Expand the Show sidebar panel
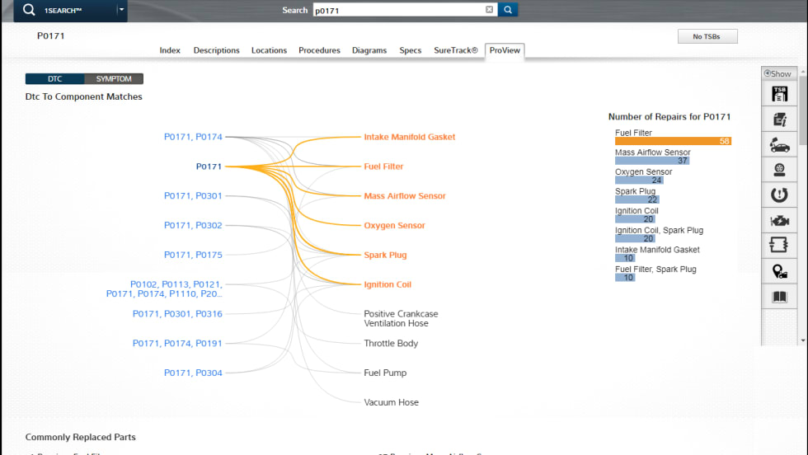Viewport: 808px width, 455px height. [x=778, y=73]
